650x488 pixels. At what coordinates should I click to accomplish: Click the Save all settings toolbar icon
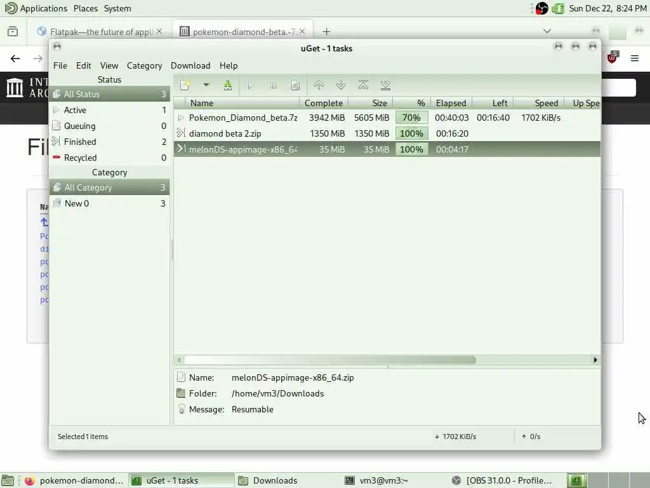tap(228, 86)
